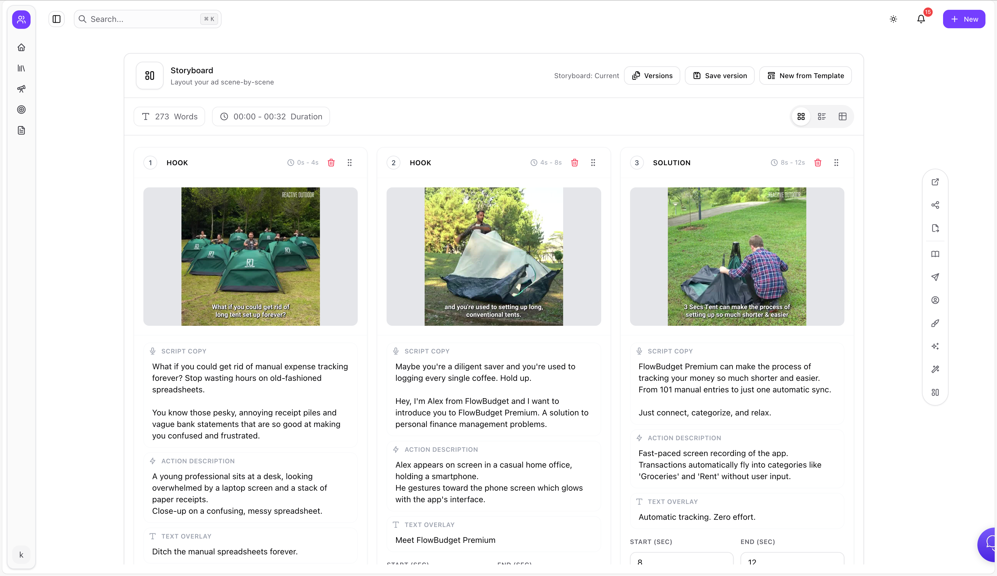Click the purple New button
This screenshot has width=997, height=576.
(x=964, y=19)
